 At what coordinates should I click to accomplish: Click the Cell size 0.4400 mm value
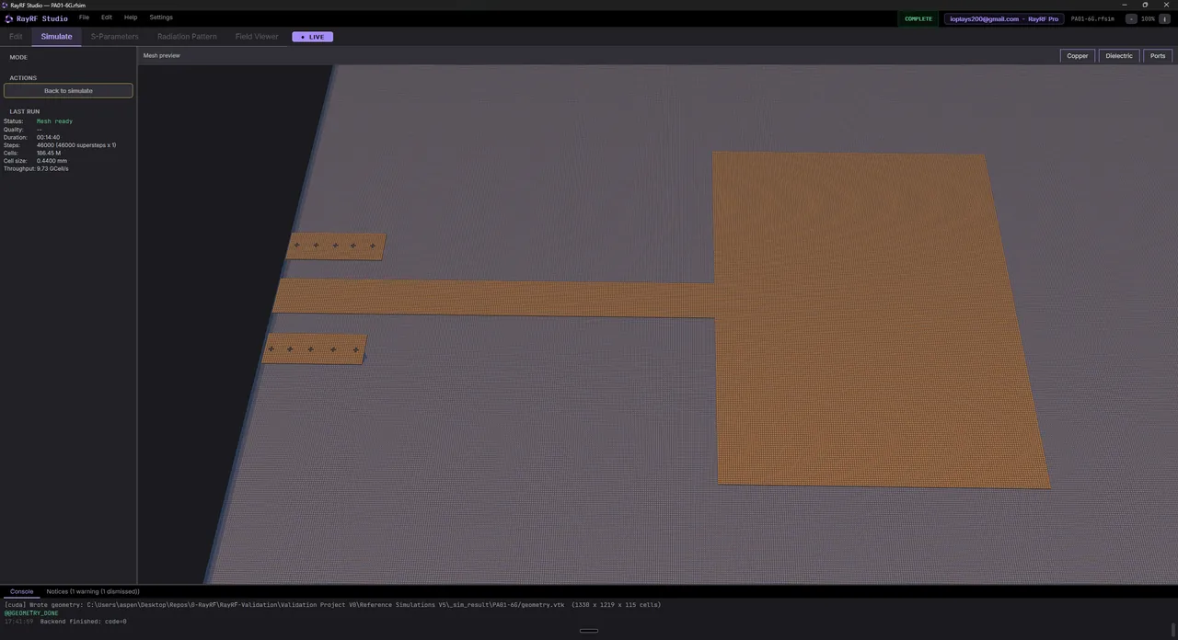click(52, 161)
